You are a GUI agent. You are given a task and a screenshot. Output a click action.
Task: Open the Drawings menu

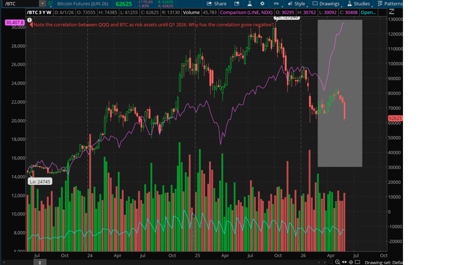click(326, 4)
